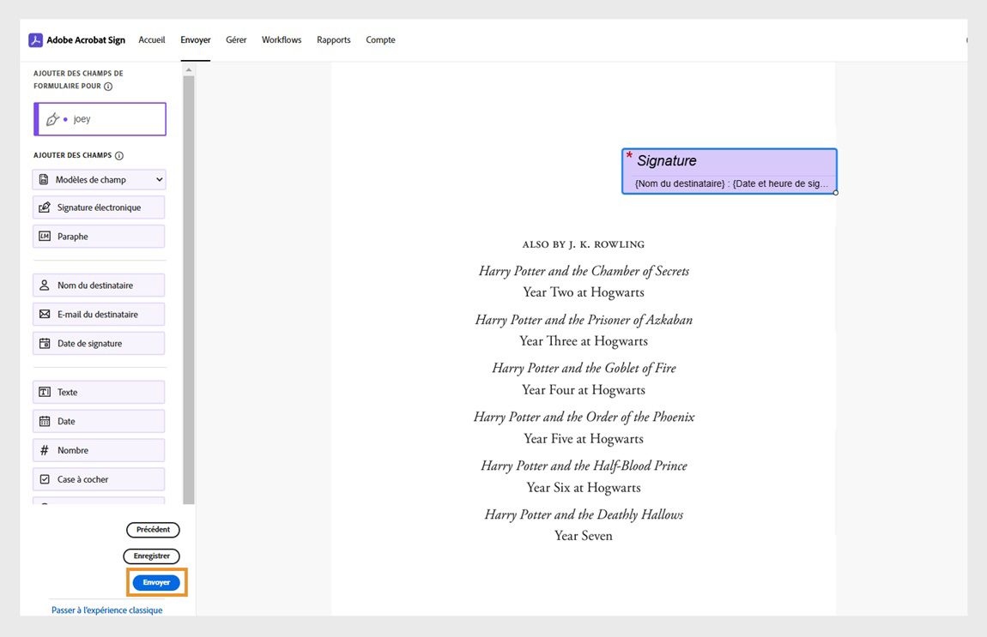
Task: Click the person icon for Nom du destinataire
Action: point(45,285)
